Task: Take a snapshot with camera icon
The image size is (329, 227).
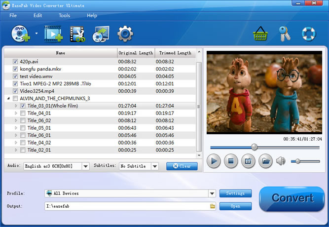Action: pyautogui.click(x=248, y=161)
